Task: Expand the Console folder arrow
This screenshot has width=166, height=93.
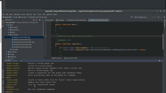Action: [x=9, y=27]
